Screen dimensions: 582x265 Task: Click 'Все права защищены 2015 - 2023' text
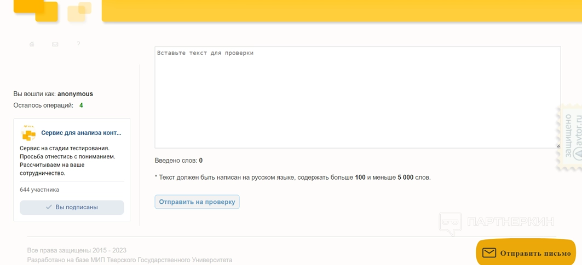(x=77, y=251)
